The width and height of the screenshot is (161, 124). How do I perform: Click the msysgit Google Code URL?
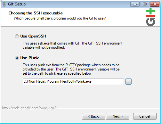coord(29,108)
